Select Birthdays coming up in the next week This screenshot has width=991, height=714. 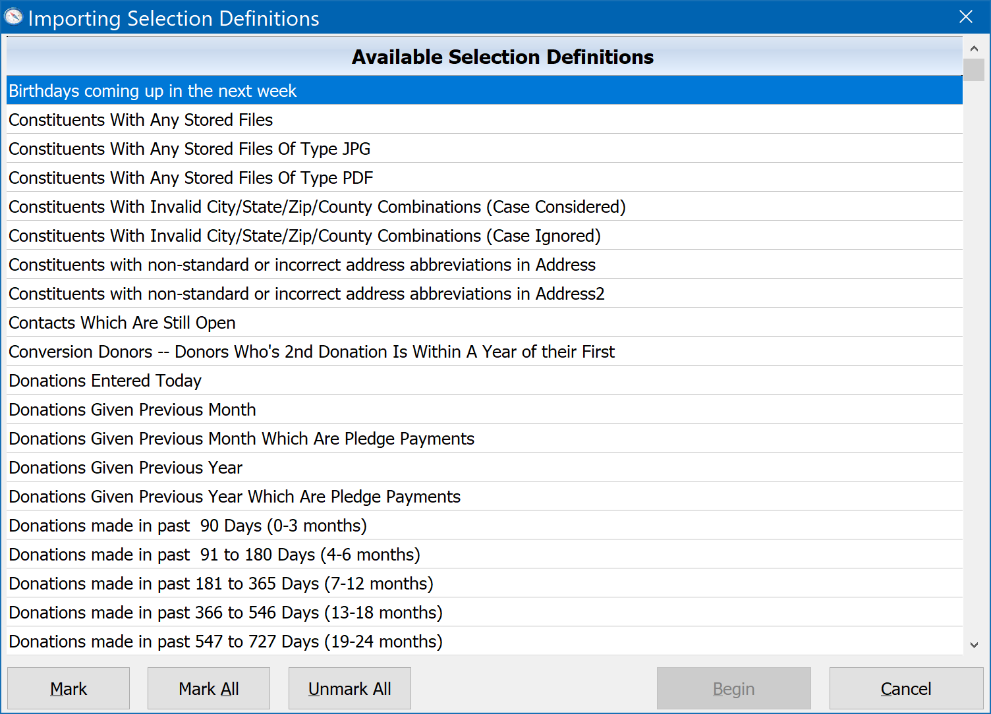tap(485, 90)
